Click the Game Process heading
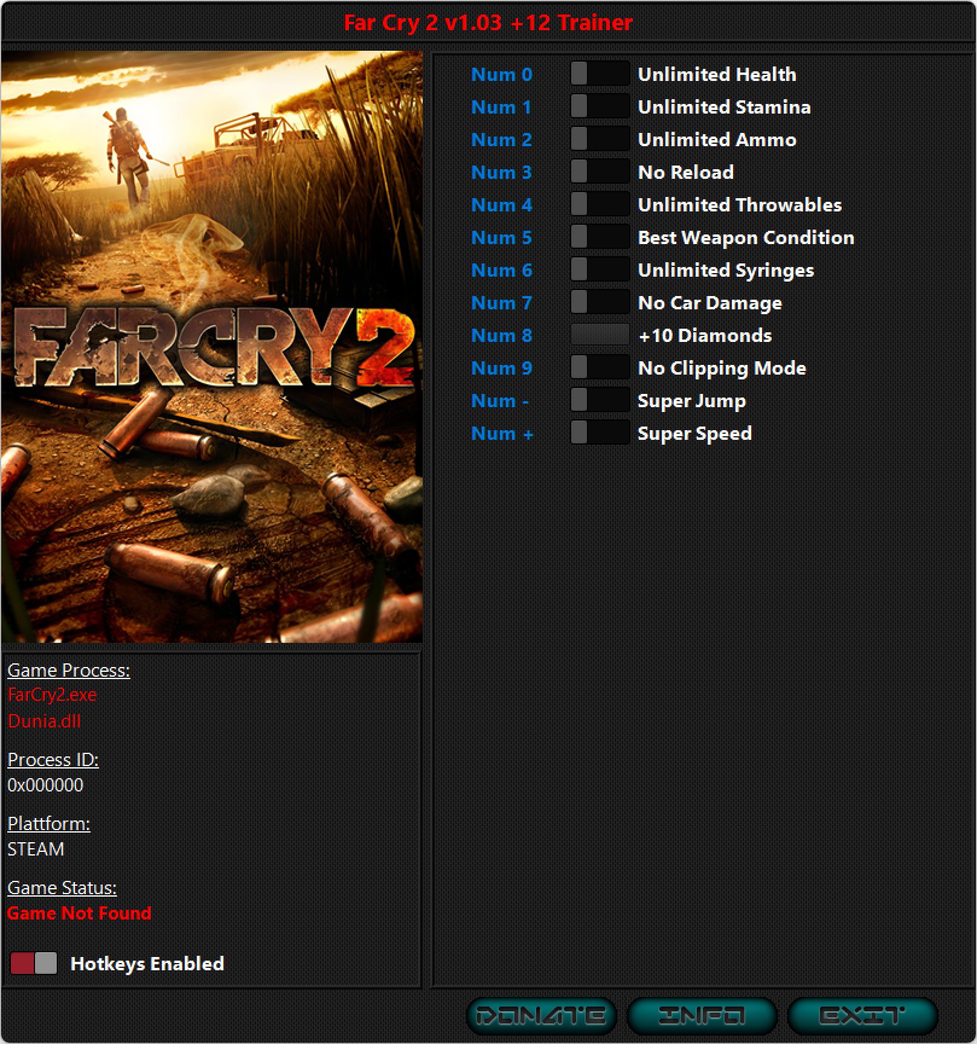This screenshot has width=977, height=1044. click(69, 670)
